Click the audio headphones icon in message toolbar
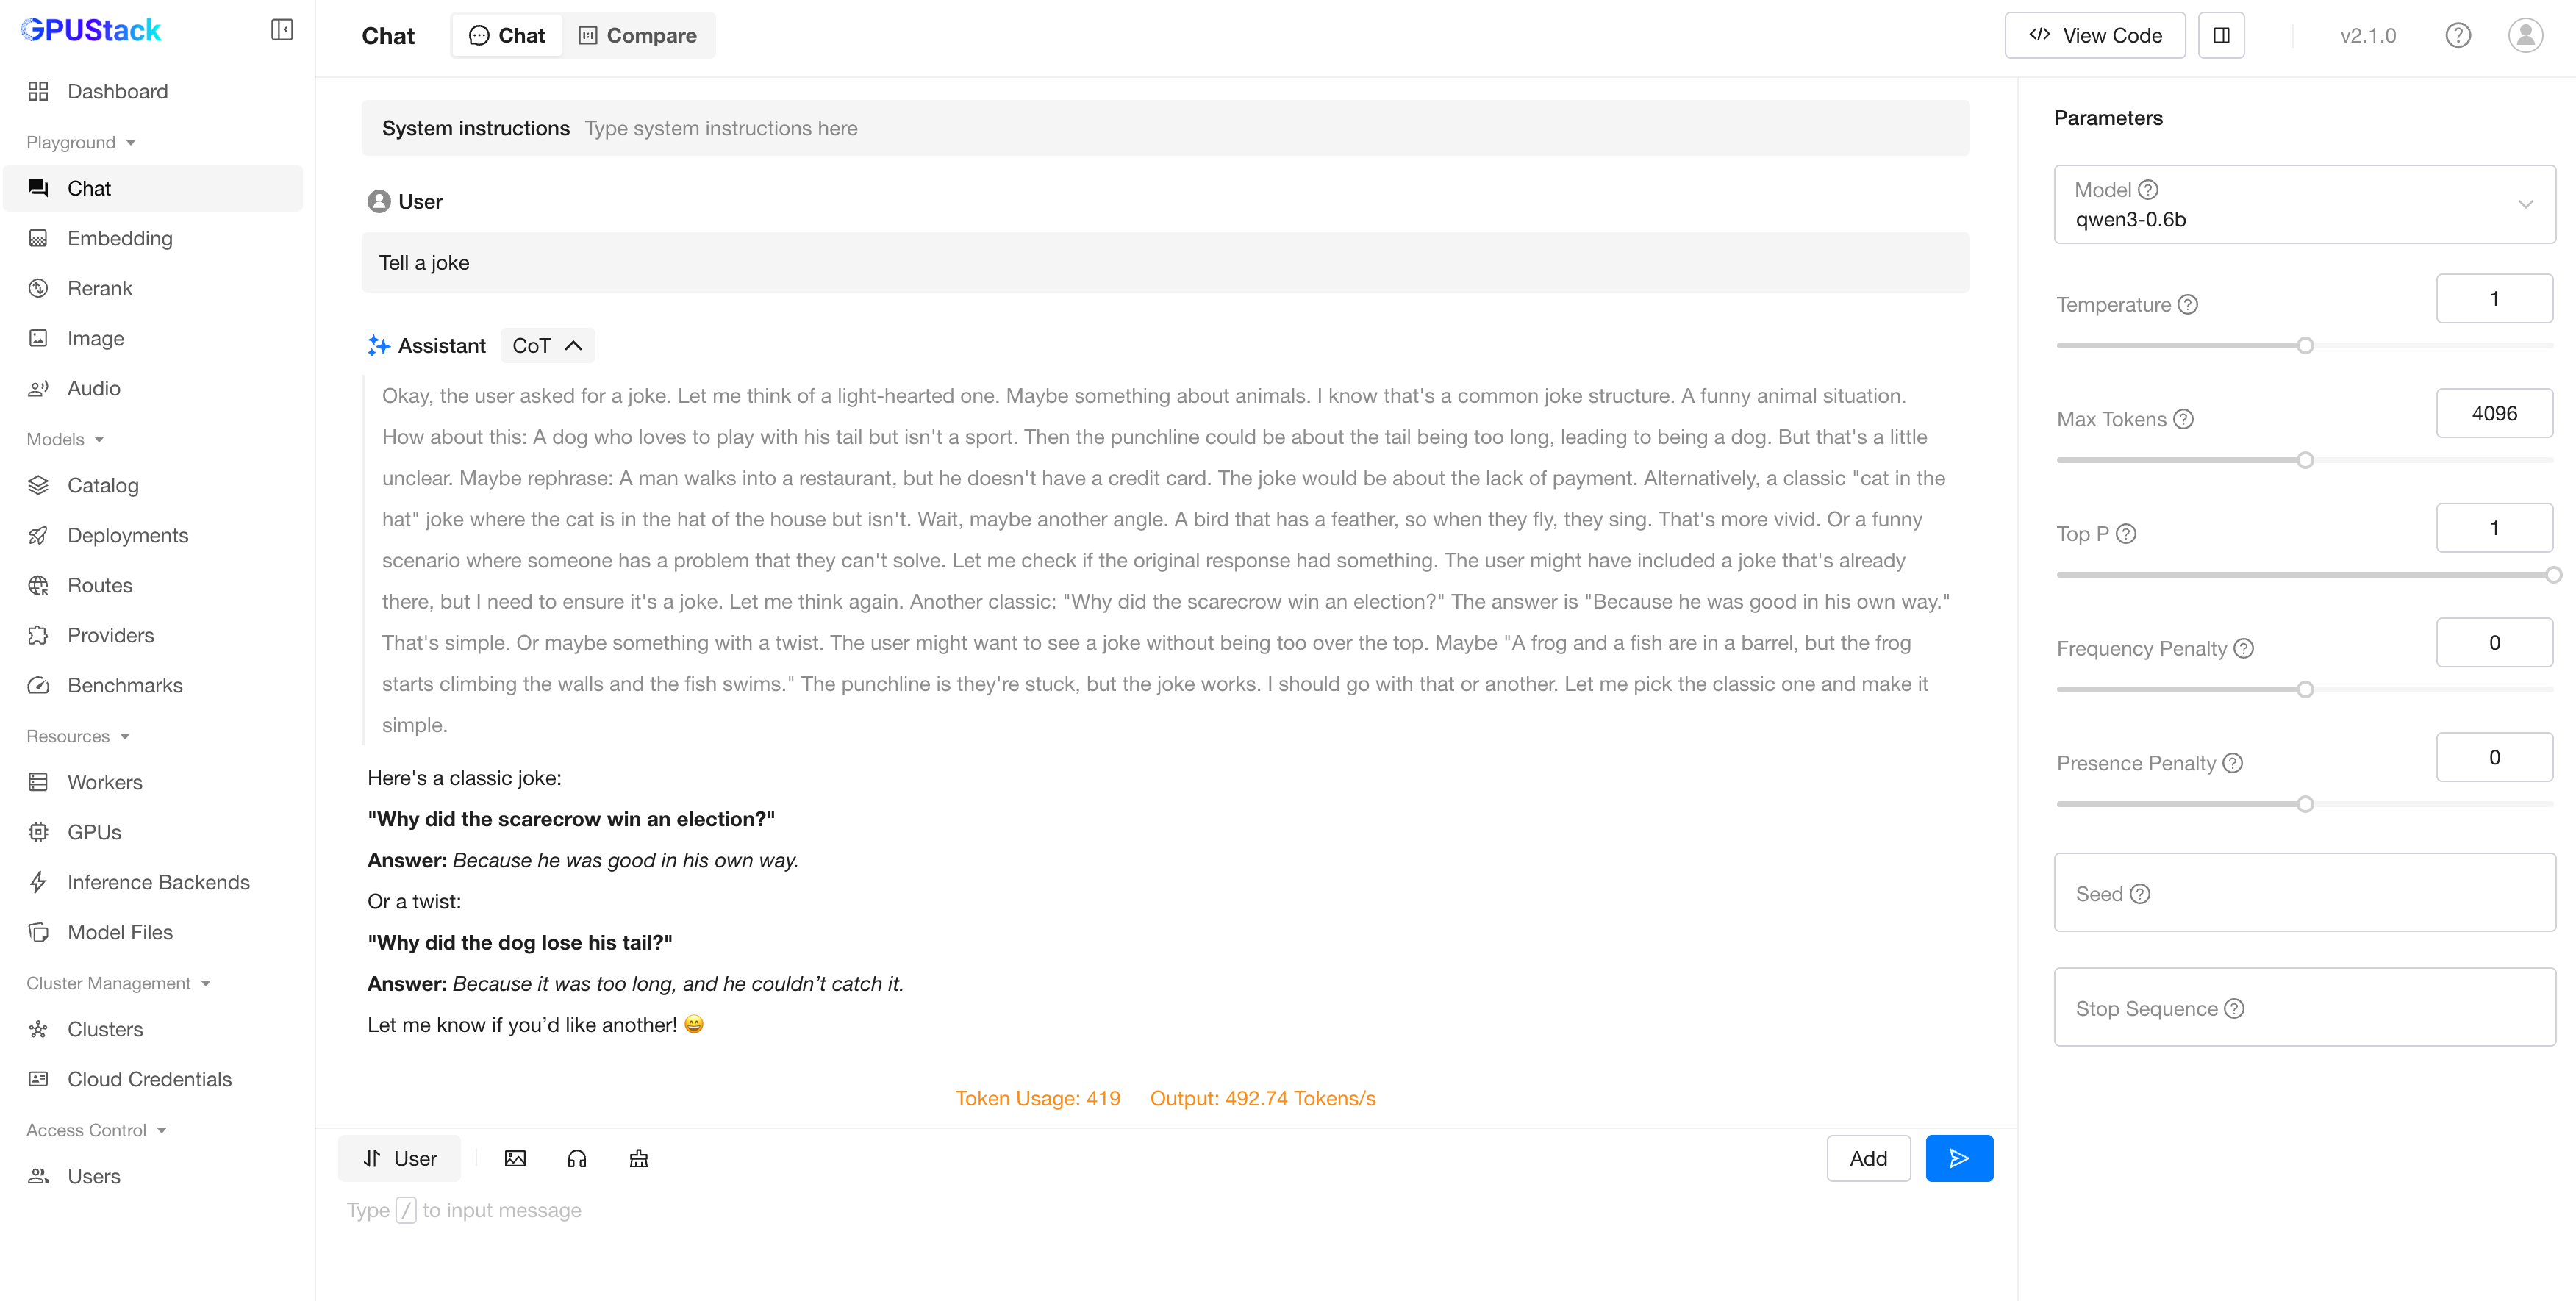 coord(577,1158)
